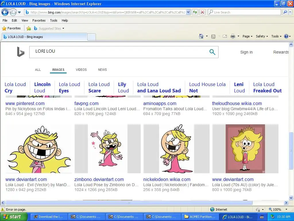Open a new blank tab
This screenshot has width=294, height=221.
(92, 37)
